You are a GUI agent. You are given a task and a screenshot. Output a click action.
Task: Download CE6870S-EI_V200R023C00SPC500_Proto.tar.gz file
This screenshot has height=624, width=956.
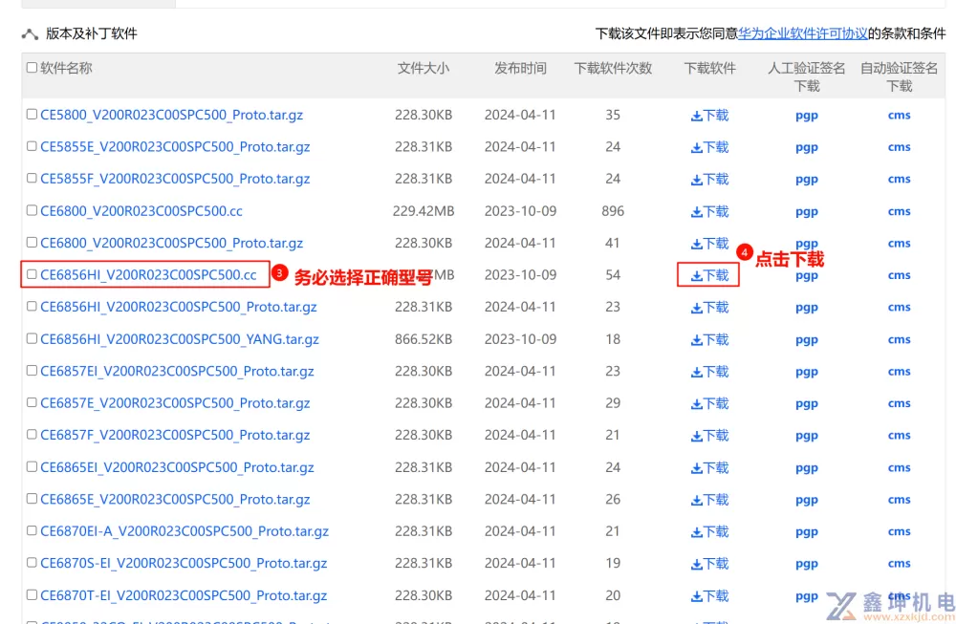coord(709,564)
